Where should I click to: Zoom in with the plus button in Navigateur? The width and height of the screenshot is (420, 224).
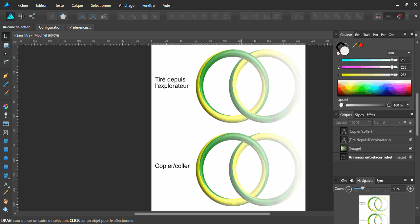point(410,189)
